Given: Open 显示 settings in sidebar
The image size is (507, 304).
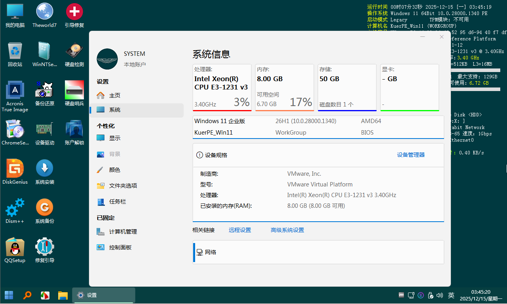Looking at the screenshot, I should pos(114,138).
